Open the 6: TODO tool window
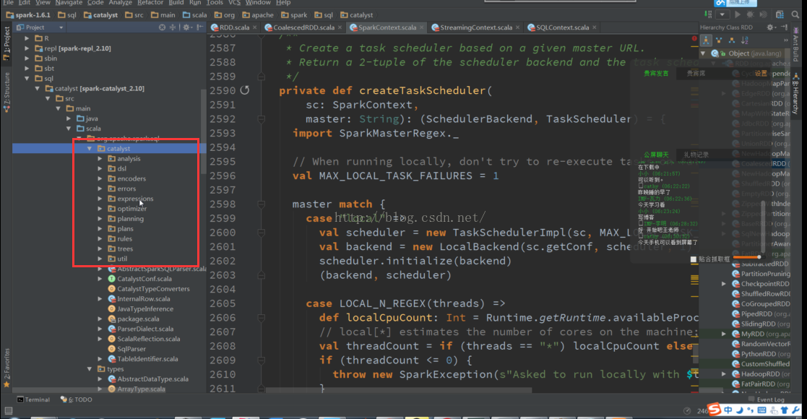The height and width of the screenshot is (419, 807). click(76, 399)
